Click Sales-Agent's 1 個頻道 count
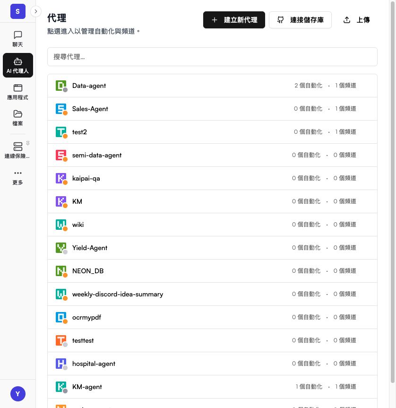 (x=345, y=109)
